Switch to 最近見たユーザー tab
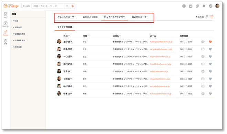Viewport: 227px width, 134px height. pyautogui.click(x=140, y=17)
